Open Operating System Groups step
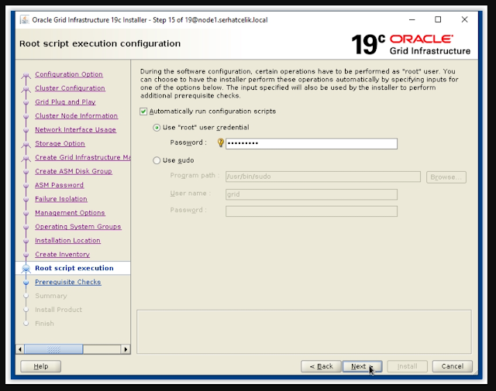 (78, 227)
